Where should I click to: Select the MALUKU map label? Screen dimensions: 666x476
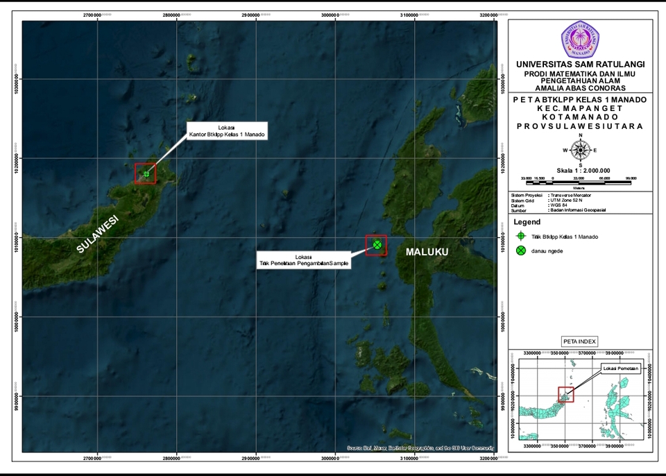click(x=427, y=252)
